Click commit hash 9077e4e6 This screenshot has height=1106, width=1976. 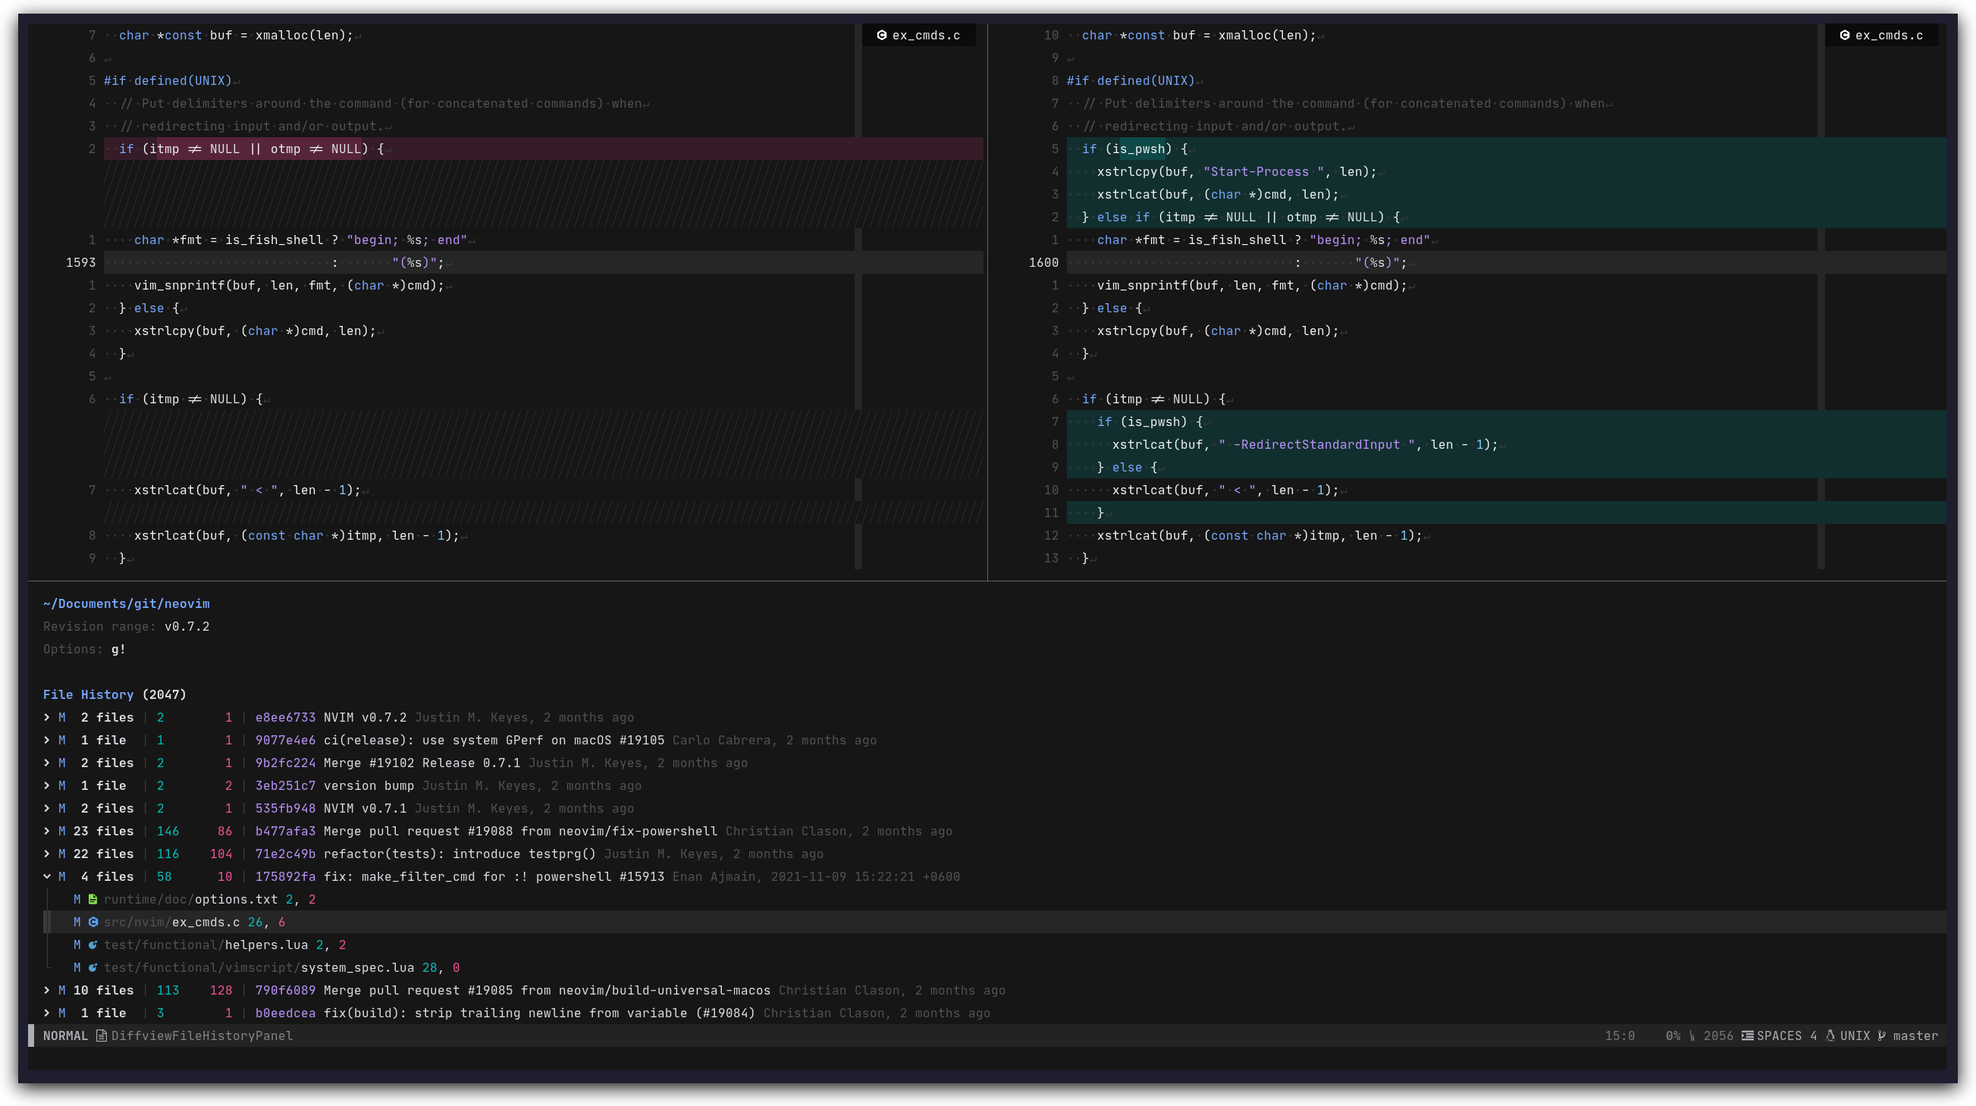(x=285, y=740)
